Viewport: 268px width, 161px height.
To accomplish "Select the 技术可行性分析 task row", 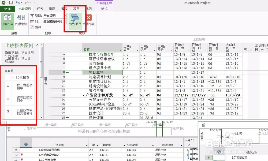I will coord(102,54).
